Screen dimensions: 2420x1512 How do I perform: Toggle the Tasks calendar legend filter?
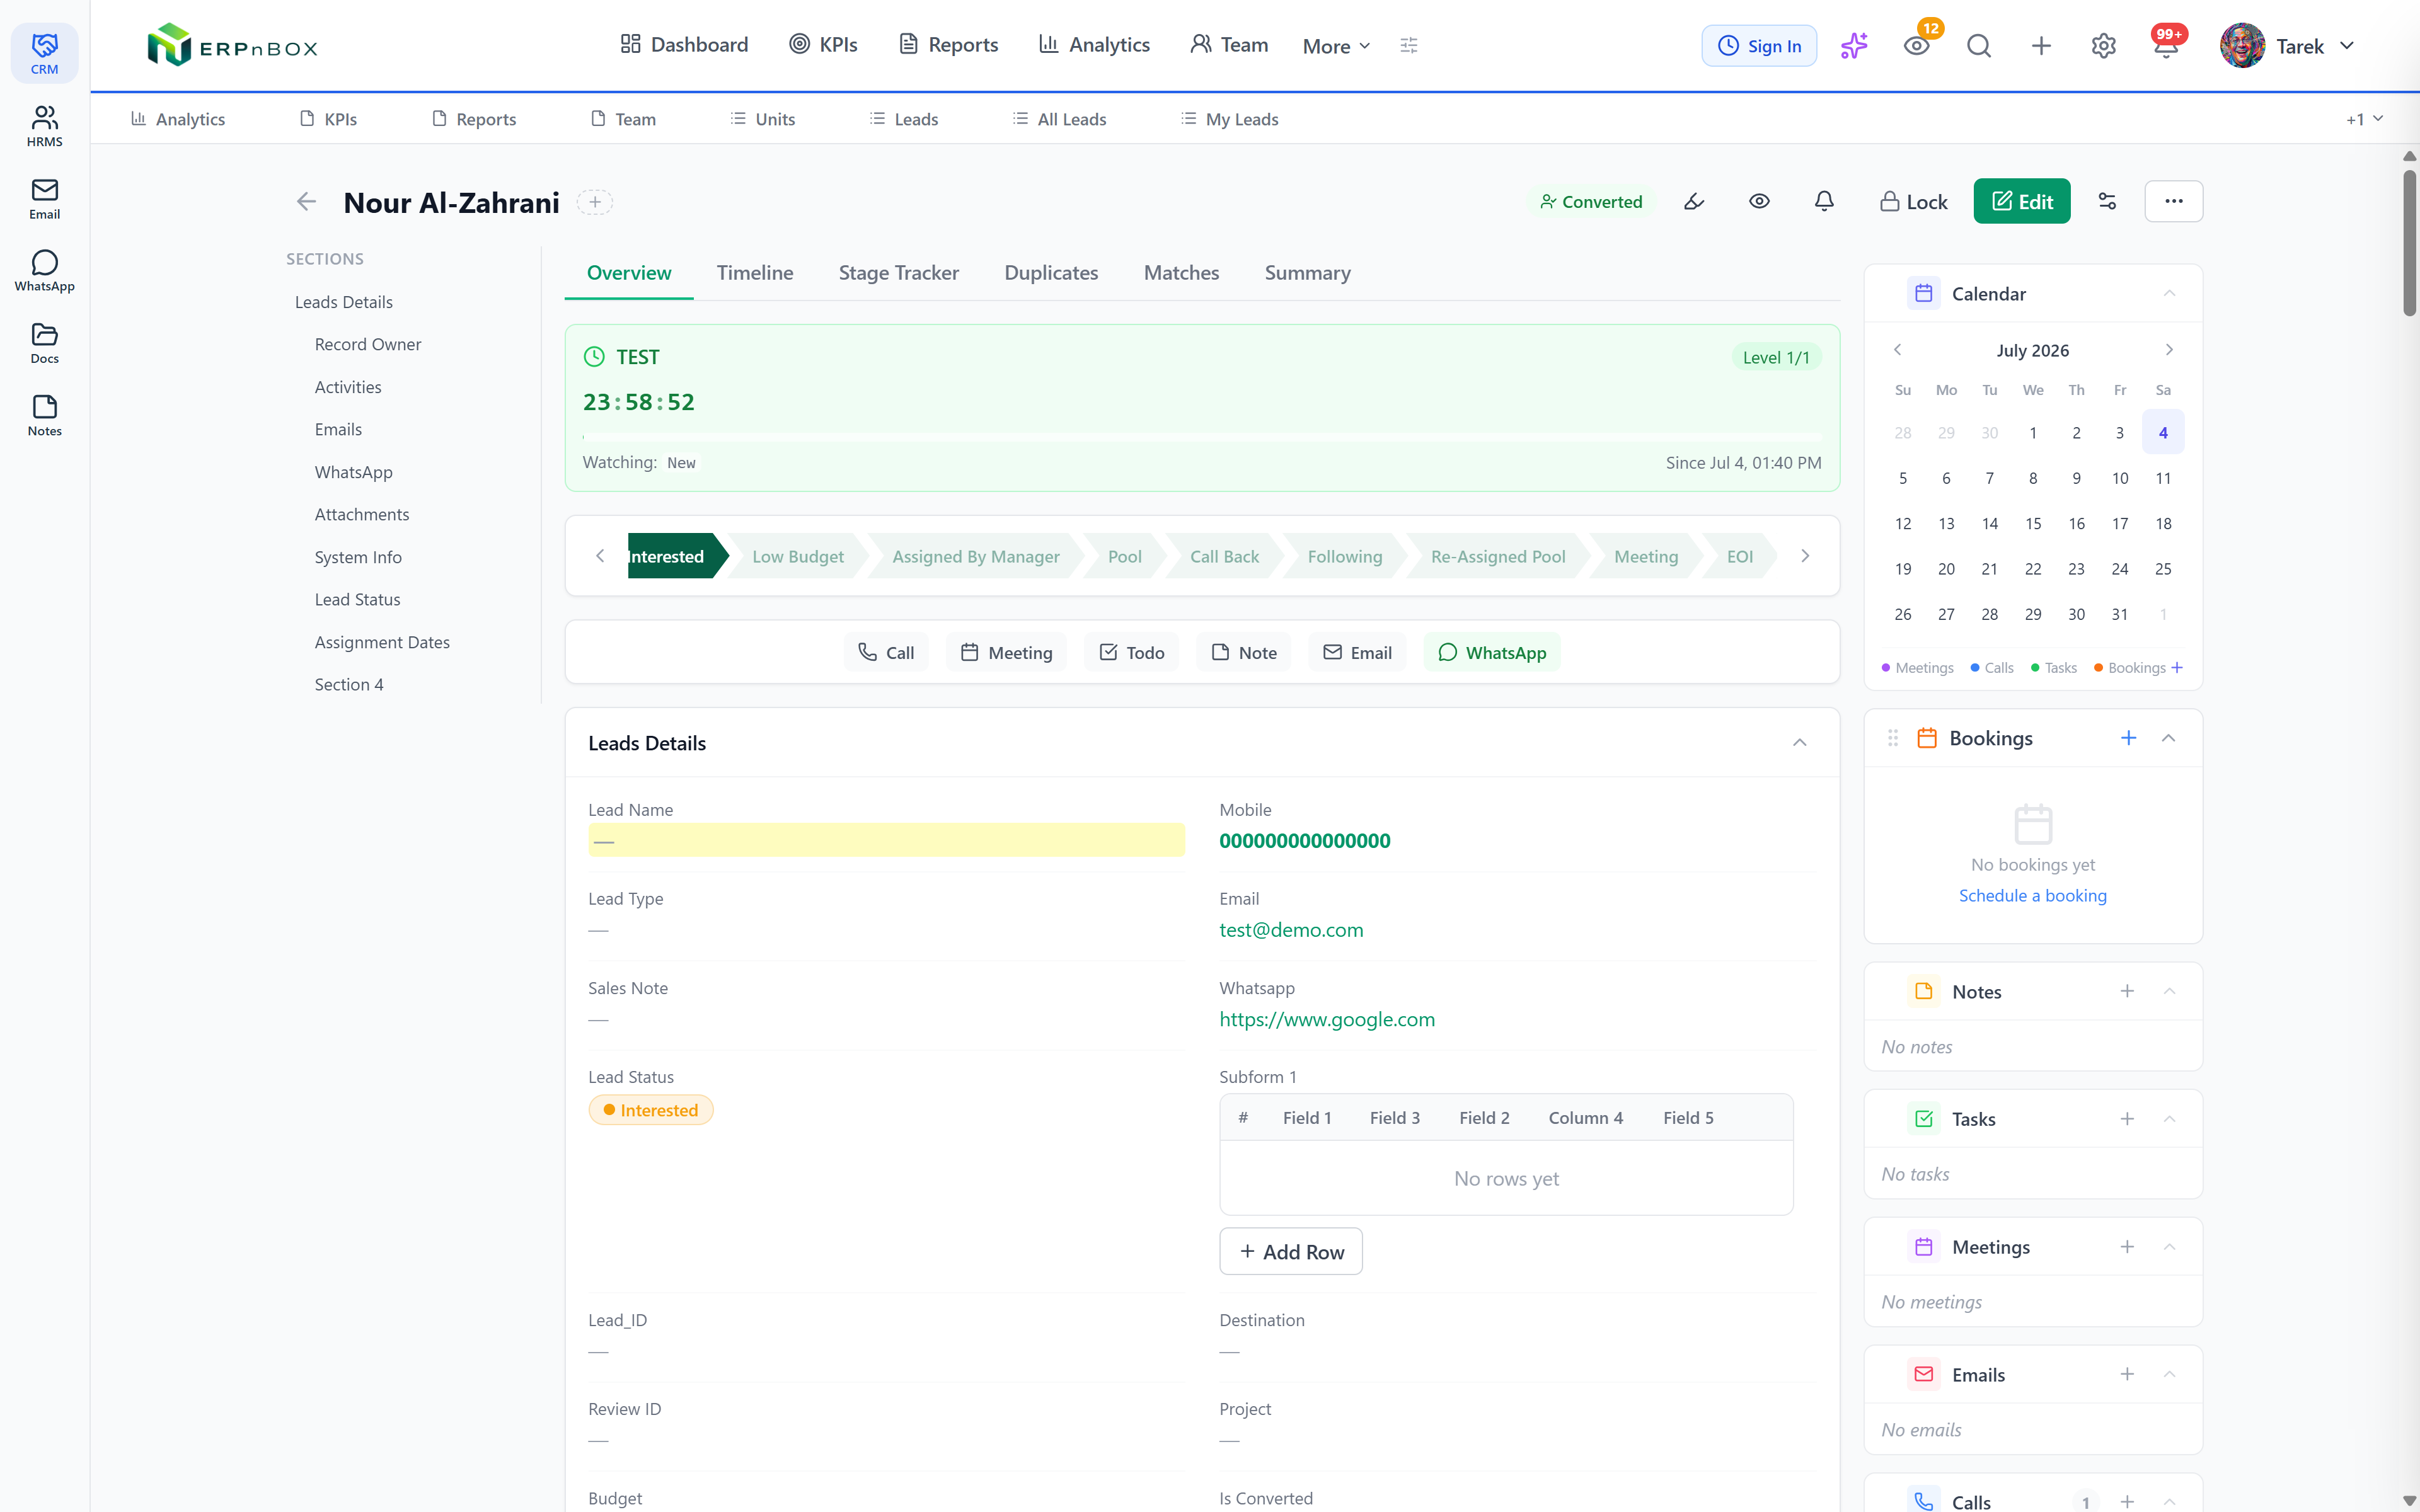tap(2054, 668)
